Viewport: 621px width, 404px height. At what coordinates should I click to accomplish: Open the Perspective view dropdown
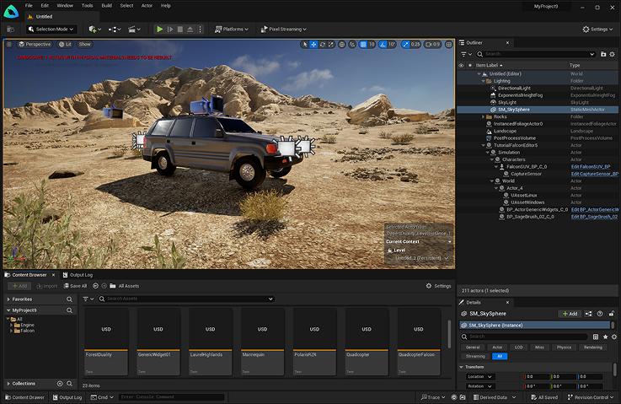[35, 45]
